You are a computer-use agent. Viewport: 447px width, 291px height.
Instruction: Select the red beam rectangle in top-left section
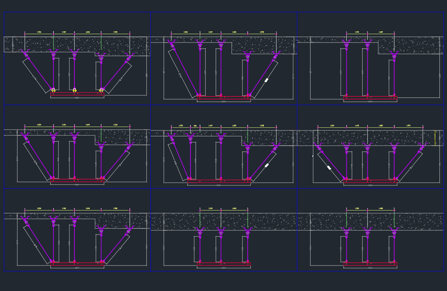point(77,93)
